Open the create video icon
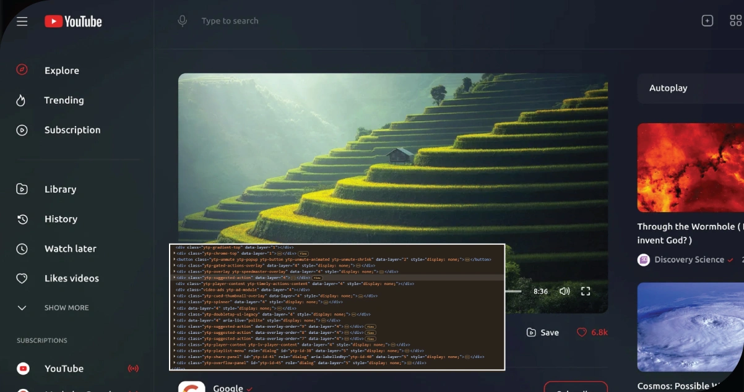This screenshot has width=744, height=392. [x=707, y=20]
